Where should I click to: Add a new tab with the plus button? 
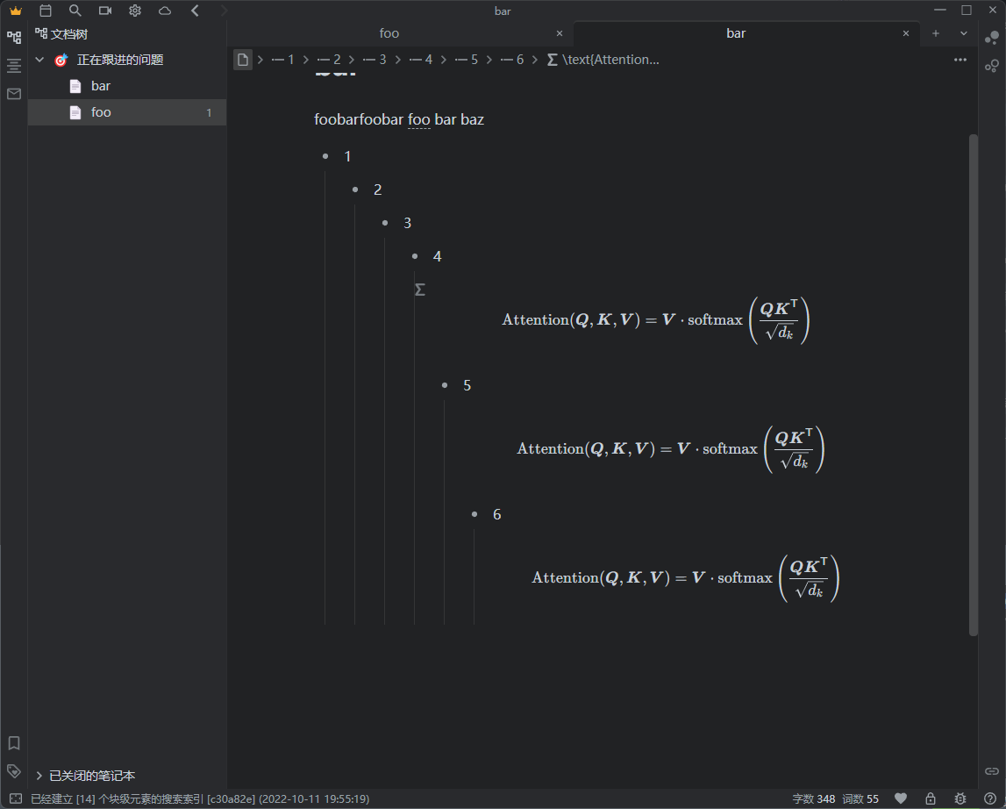coord(936,33)
